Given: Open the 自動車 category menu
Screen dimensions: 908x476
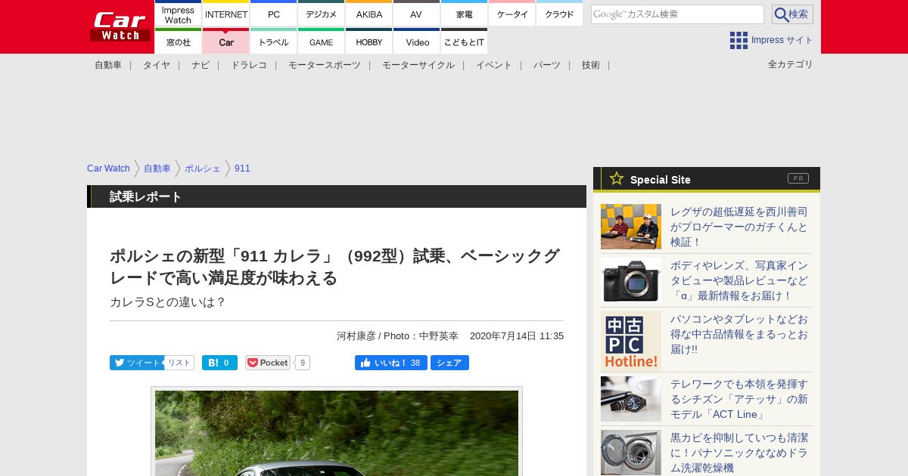Looking at the screenshot, I should 108,65.
